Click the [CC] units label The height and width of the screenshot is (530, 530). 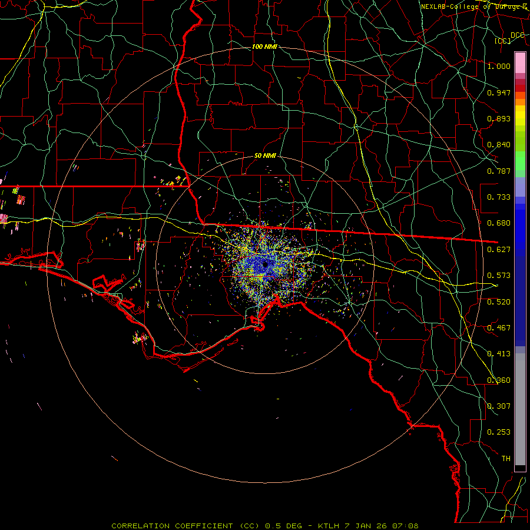click(x=503, y=41)
